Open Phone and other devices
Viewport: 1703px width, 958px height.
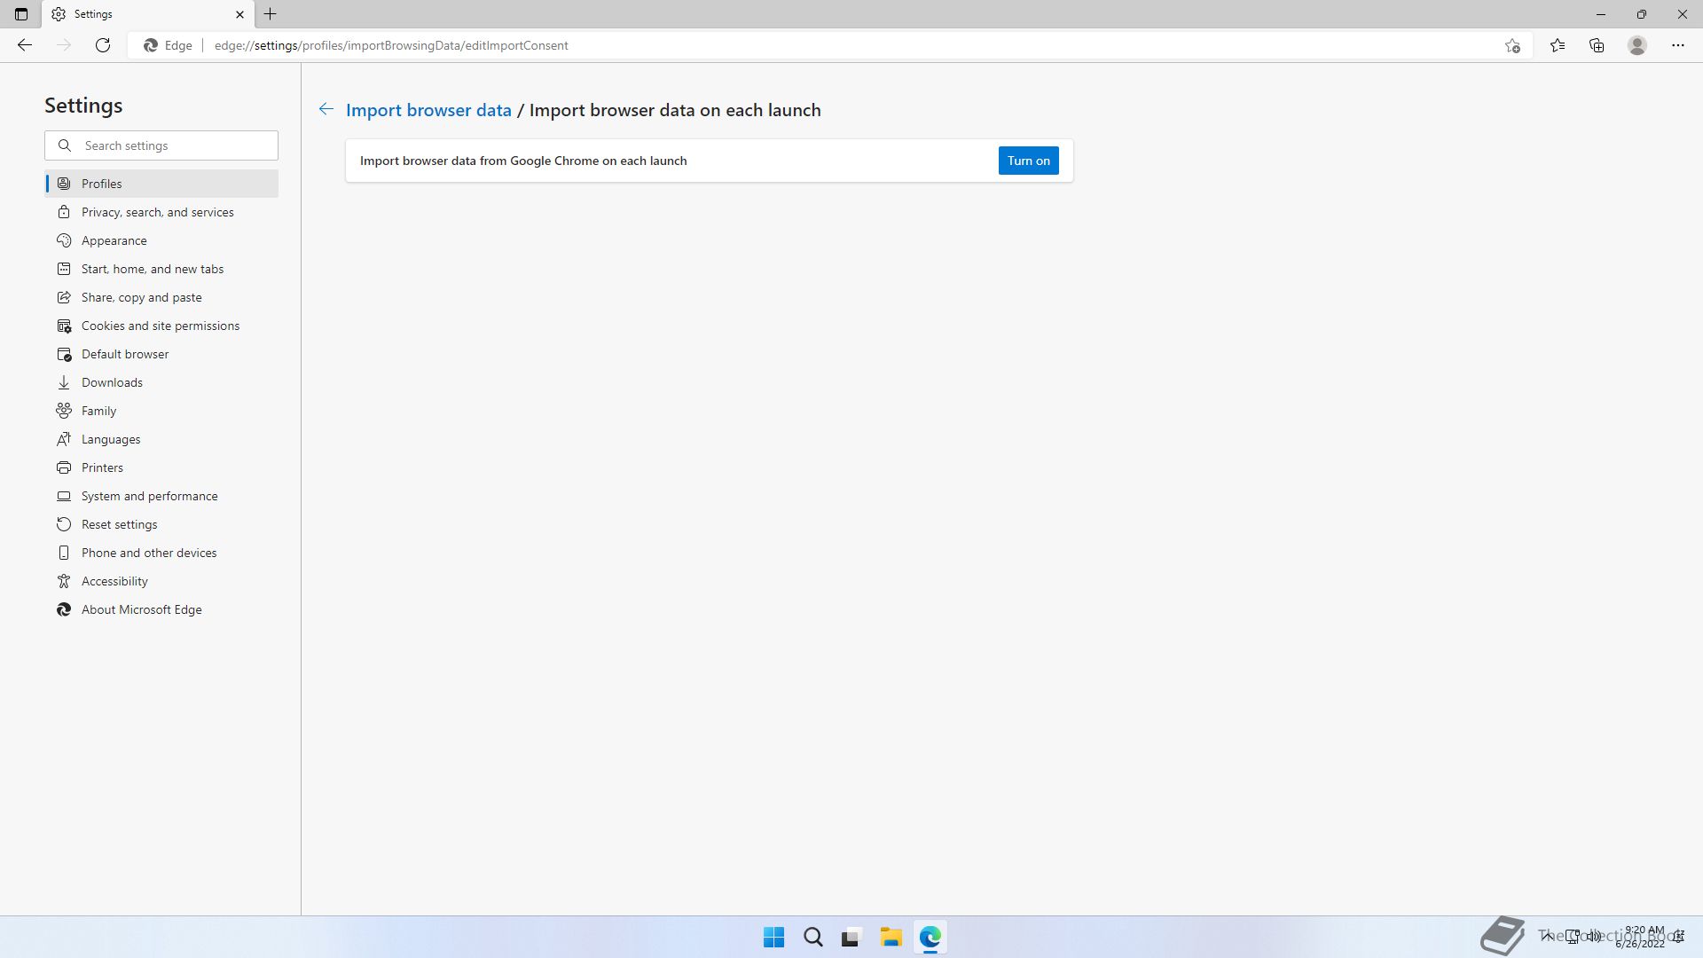pyautogui.click(x=161, y=553)
